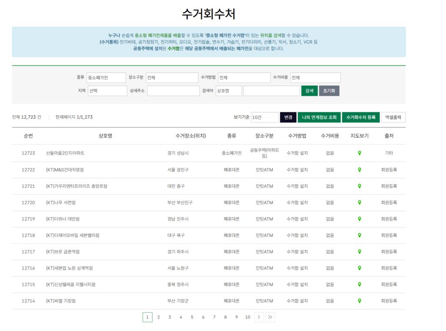Click the (KT)나무 서면점 name
The image size is (446, 331).
[61, 203]
